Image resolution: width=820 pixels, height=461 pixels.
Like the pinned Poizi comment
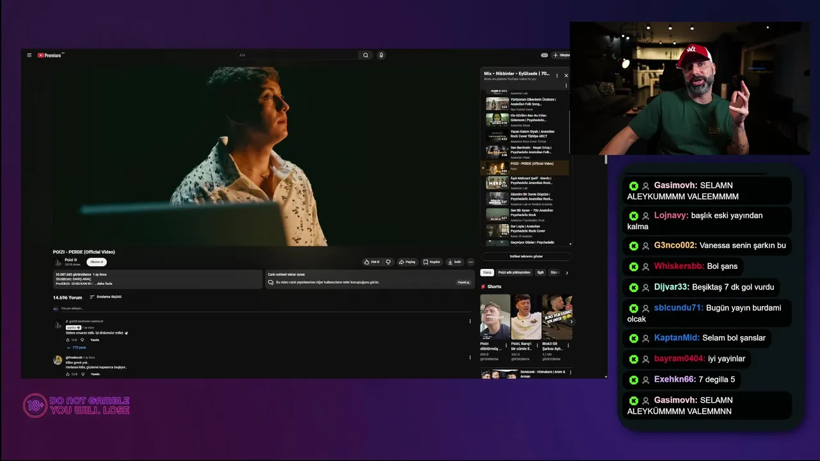[x=69, y=340]
